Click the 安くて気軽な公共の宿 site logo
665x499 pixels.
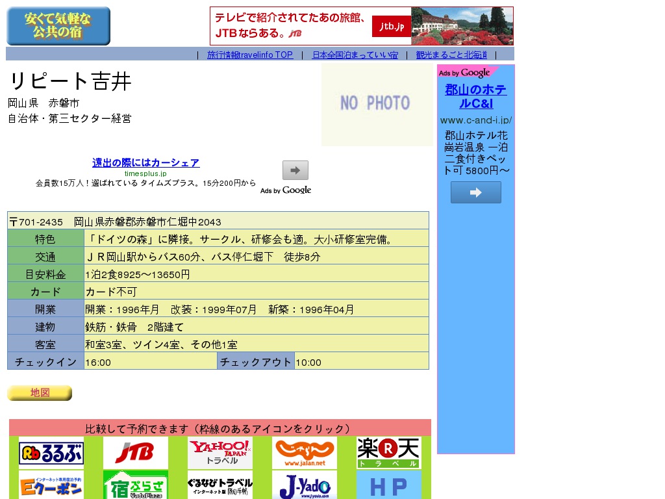[x=58, y=26]
